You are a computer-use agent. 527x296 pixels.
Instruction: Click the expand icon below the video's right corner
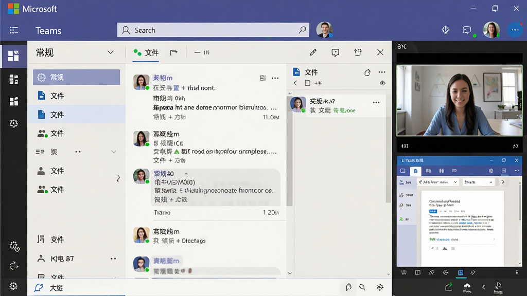[515, 146]
